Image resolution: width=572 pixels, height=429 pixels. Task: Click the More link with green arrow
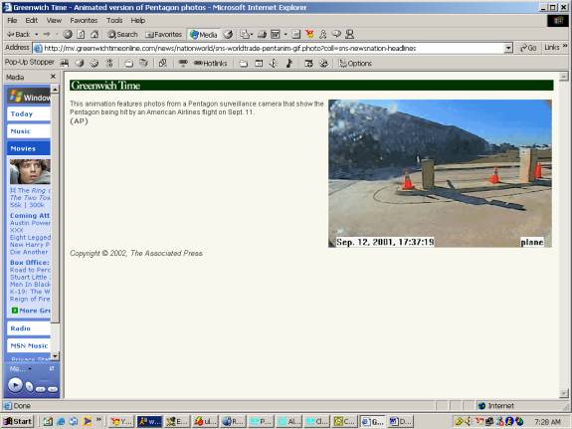tap(31, 311)
